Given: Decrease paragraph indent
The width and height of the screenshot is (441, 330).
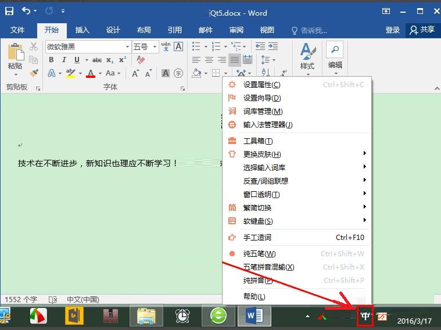Looking at the screenshot, I should coord(260,46).
